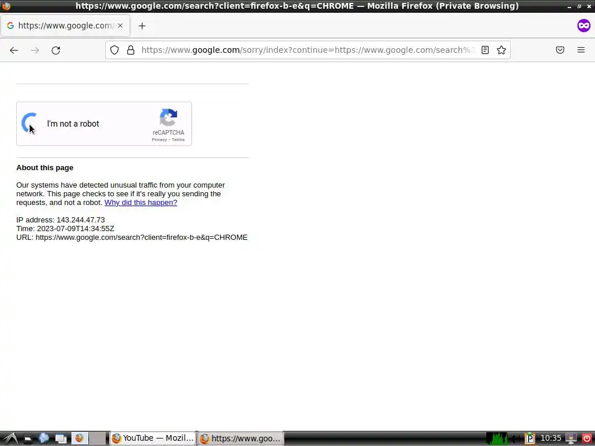
Task: Select the google.com sorry tab
Action: (65, 26)
